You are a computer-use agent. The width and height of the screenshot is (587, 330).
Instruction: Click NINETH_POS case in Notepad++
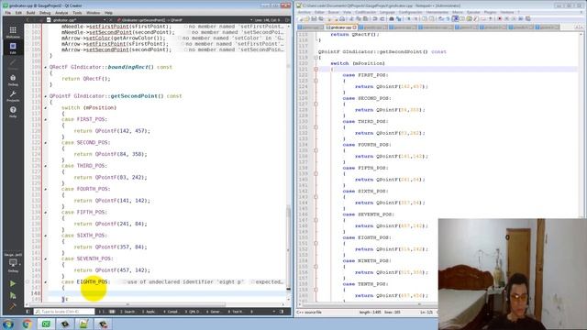(x=367, y=260)
